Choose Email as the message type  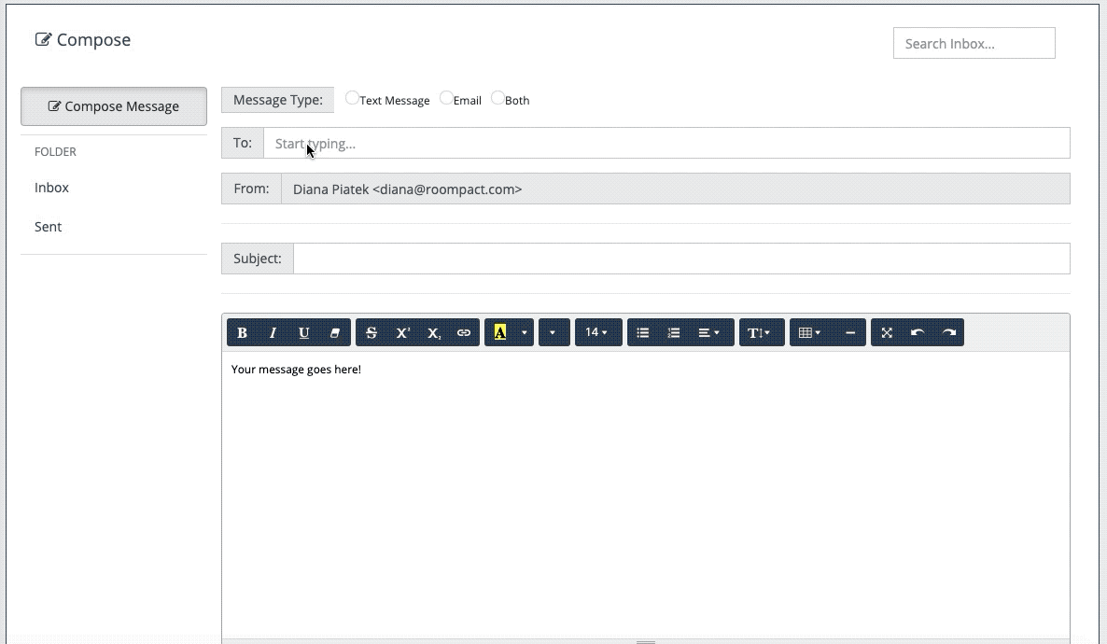[x=446, y=98]
